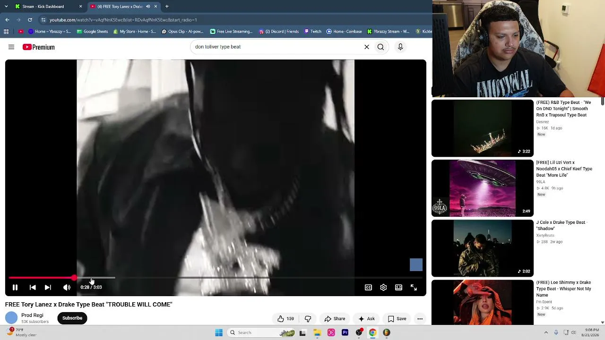Go back to the previous page
The image size is (605, 340).
pos(7,20)
